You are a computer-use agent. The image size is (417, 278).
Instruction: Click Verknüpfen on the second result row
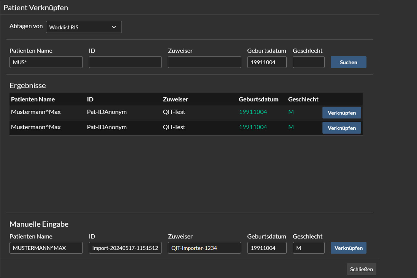tap(342, 128)
